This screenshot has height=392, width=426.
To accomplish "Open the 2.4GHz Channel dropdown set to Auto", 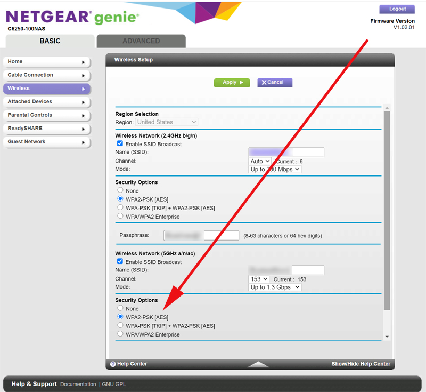I will (x=260, y=161).
